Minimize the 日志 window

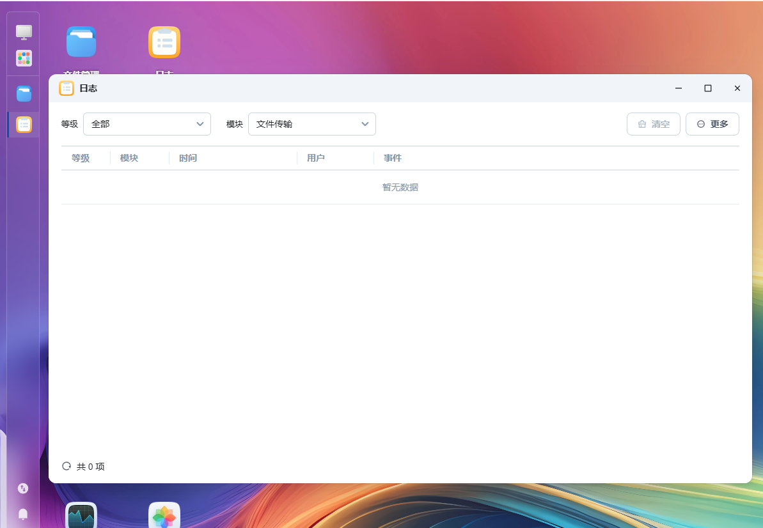point(679,88)
